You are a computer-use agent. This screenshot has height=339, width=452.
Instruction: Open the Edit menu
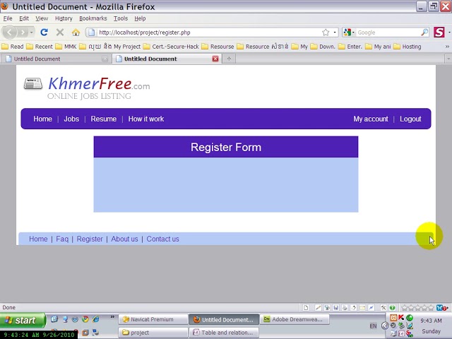pyautogui.click(x=24, y=18)
